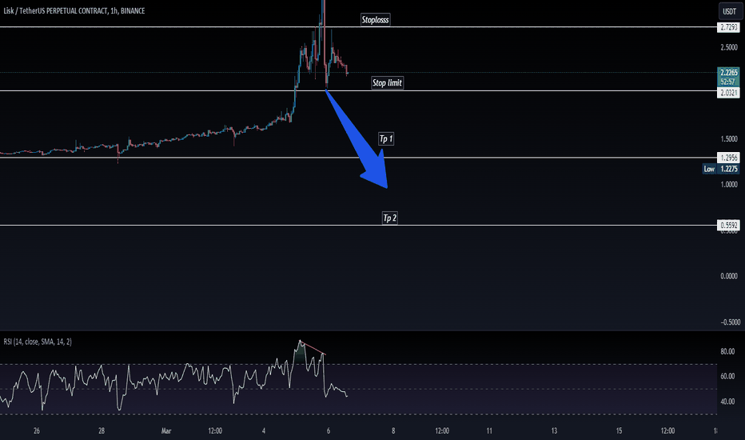Viewport: 745px width, 440px height.
Task: Click the Low 1.2275 price tag
Action: (721, 169)
